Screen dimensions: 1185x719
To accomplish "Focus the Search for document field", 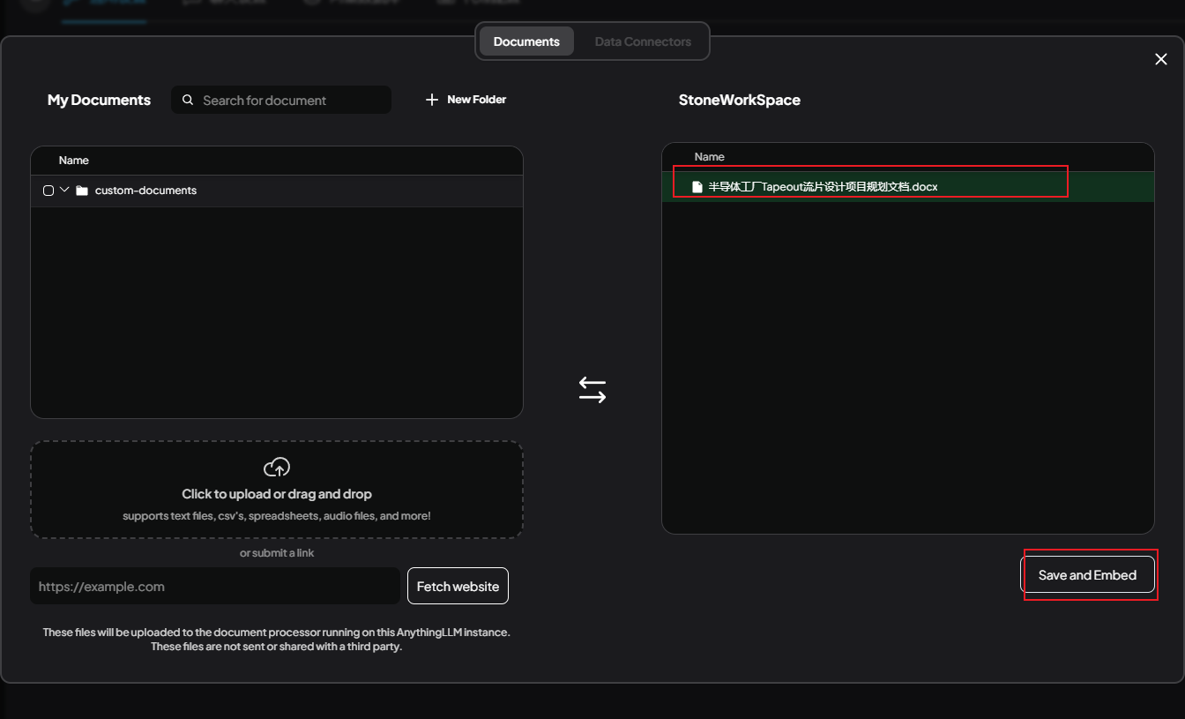I will [x=281, y=100].
